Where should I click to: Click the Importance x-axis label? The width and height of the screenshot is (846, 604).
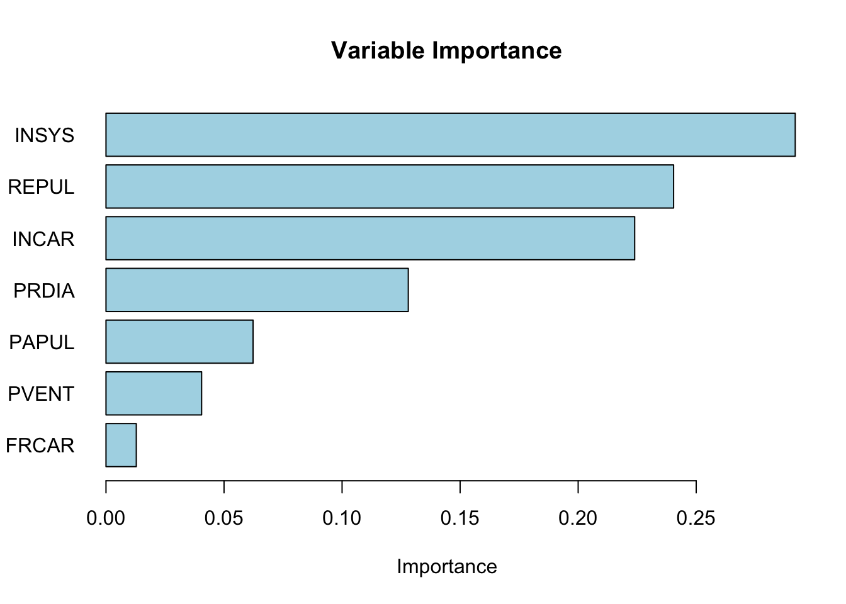click(x=446, y=566)
